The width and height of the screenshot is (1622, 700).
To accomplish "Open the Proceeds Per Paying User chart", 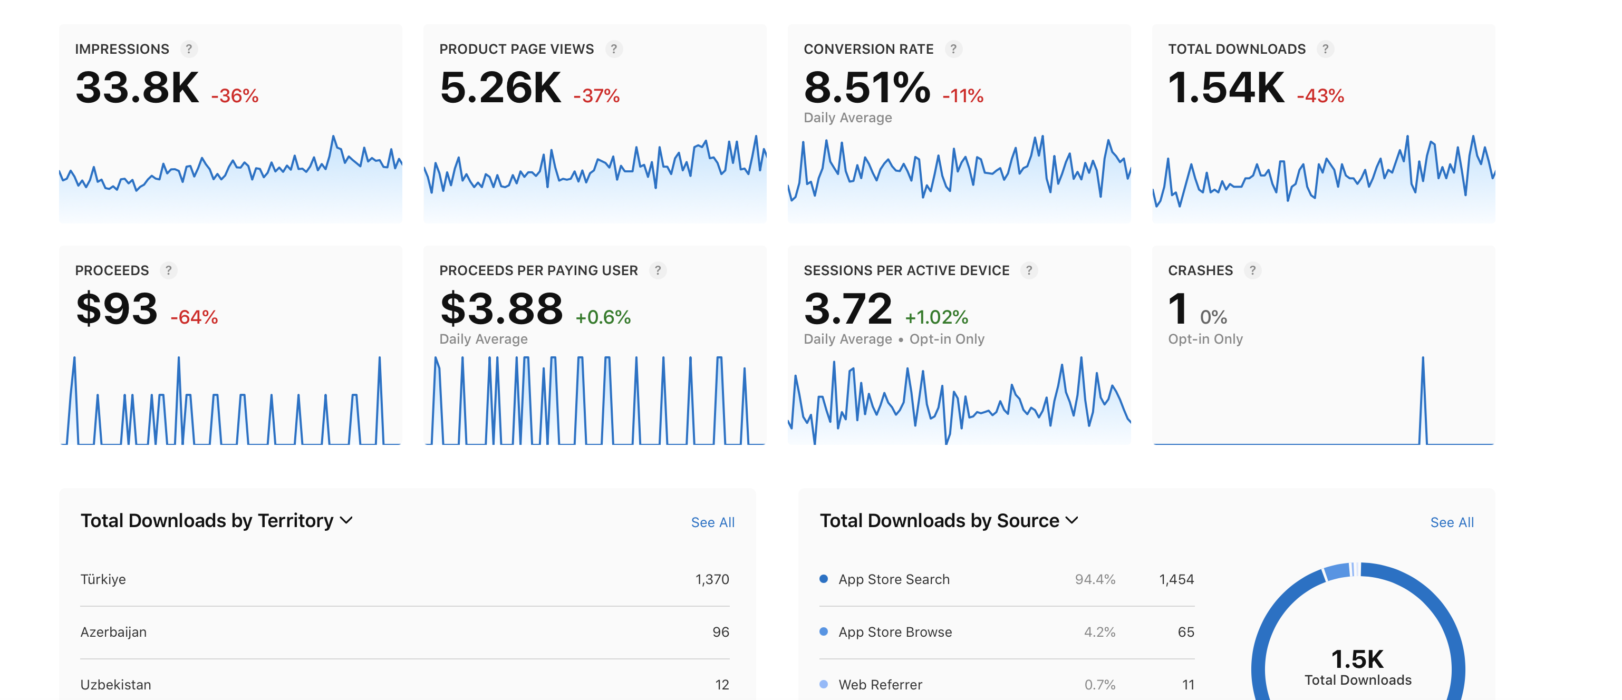I will pyautogui.click(x=595, y=401).
